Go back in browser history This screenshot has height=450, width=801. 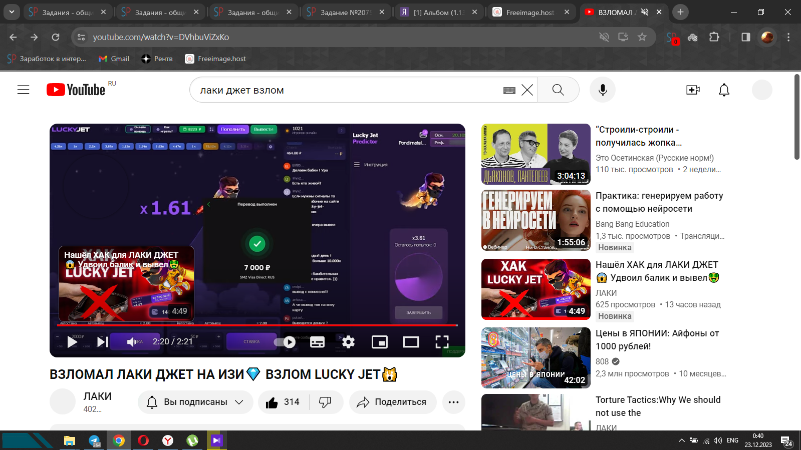pyautogui.click(x=13, y=37)
